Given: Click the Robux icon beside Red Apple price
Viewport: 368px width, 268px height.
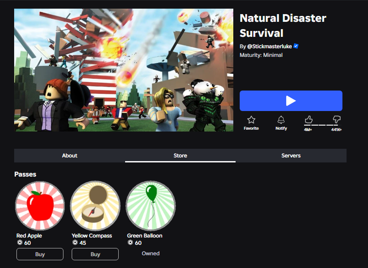Looking at the screenshot, I should [20, 243].
